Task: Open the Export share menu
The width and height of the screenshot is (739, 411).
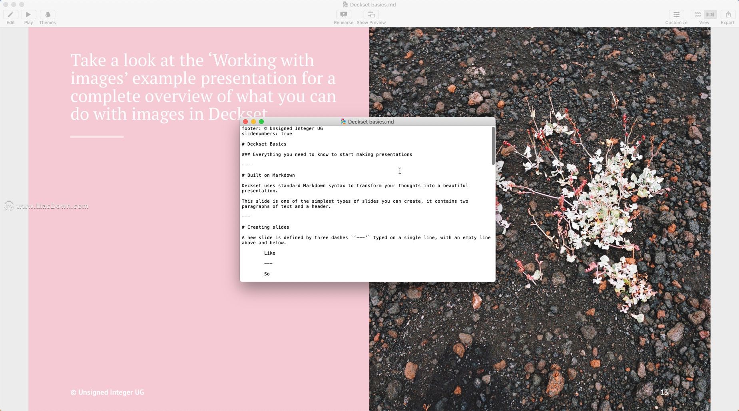Action: coord(728,14)
